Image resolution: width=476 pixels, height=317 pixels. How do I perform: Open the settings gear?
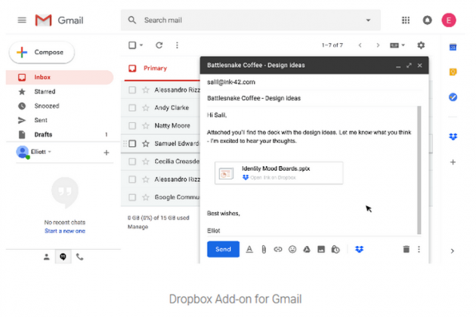(421, 45)
